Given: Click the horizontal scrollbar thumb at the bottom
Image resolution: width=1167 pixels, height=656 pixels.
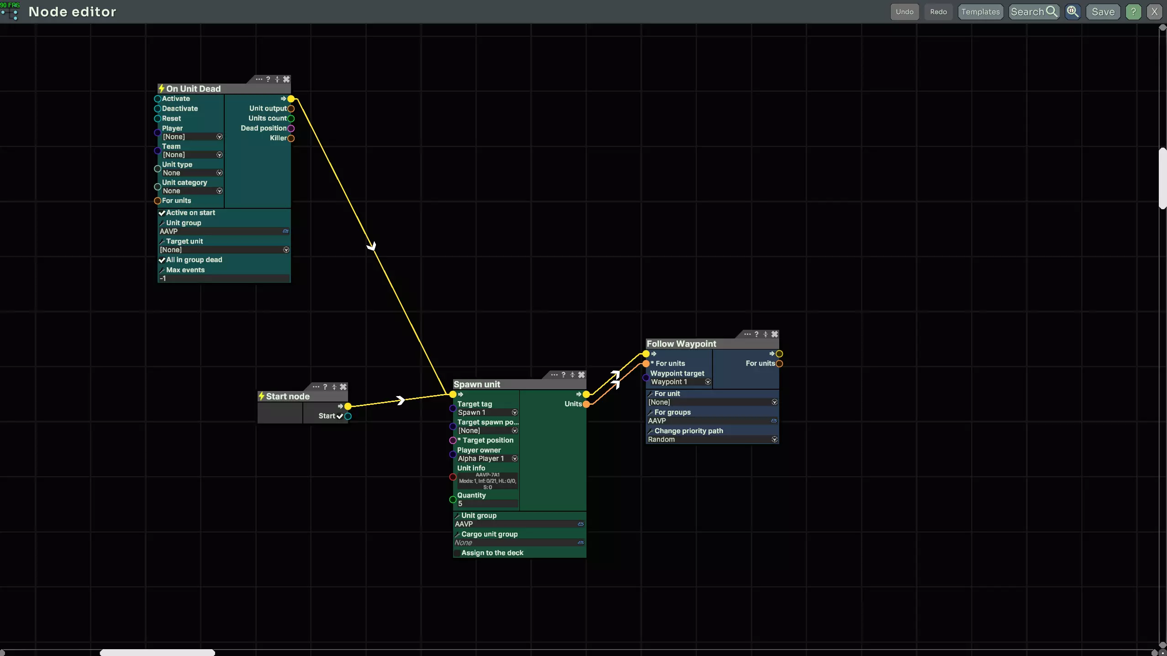Looking at the screenshot, I should [x=157, y=652].
